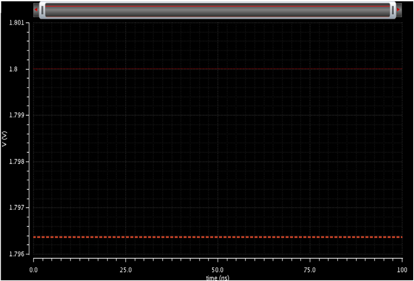Select the thin dotted trace at 1.8 V
The width and height of the screenshot is (414, 281).
point(218,69)
